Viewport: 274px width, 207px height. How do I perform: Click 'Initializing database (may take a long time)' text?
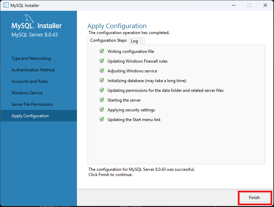[147, 81]
